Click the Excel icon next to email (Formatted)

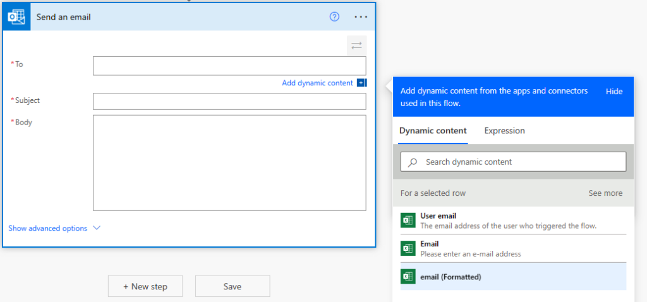408,277
